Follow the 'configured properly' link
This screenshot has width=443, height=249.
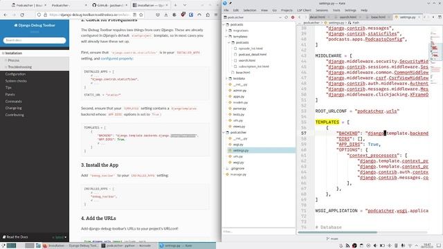point(117,58)
